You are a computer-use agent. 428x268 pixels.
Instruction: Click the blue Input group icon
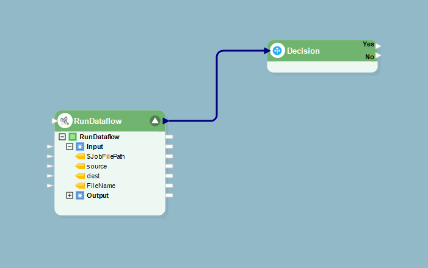(x=80, y=147)
